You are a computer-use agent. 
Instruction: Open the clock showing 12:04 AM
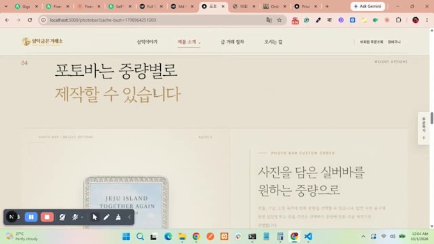[419, 236]
